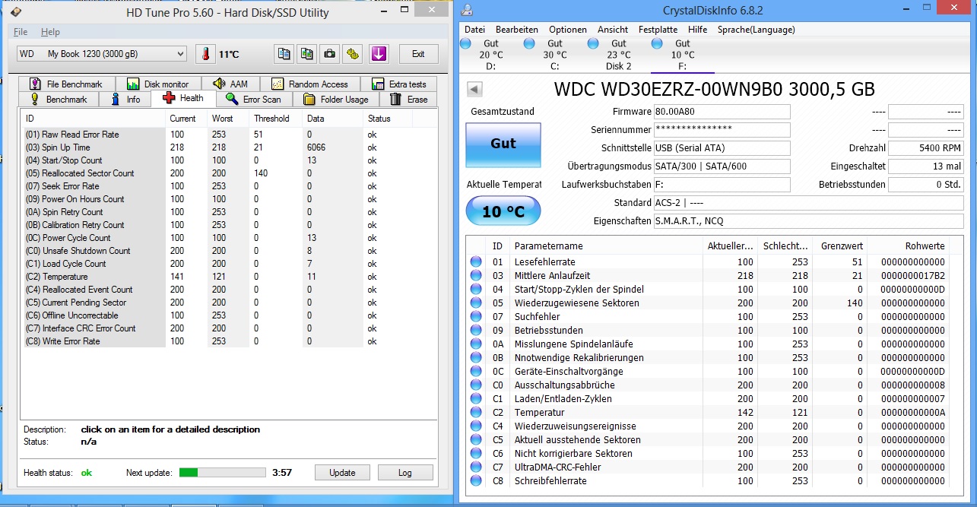
Task: Switch to the Info tab
Action: [125, 99]
